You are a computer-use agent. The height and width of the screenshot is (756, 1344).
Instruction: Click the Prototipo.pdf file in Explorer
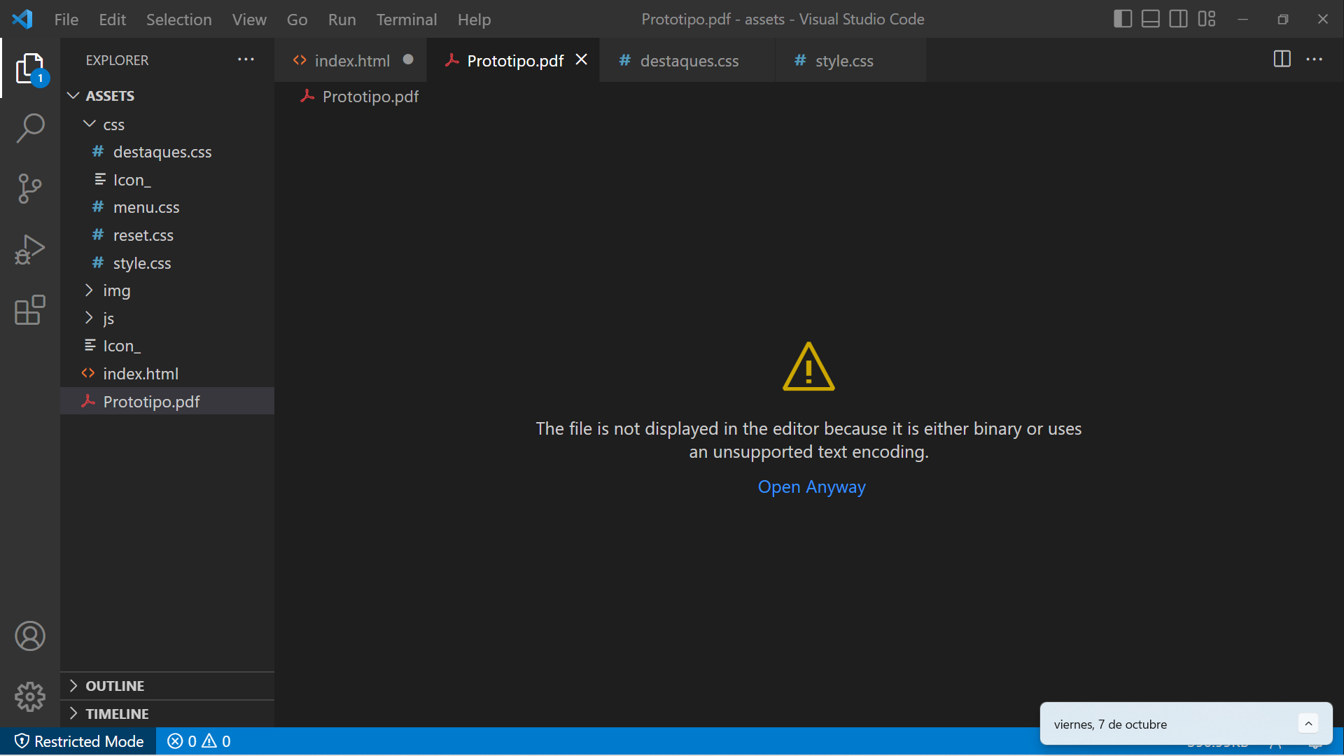point(151,402)
